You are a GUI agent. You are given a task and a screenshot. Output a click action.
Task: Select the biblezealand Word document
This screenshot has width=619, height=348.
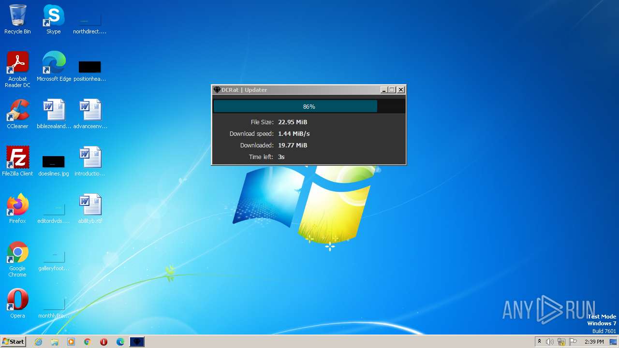[x=54, y=114]
